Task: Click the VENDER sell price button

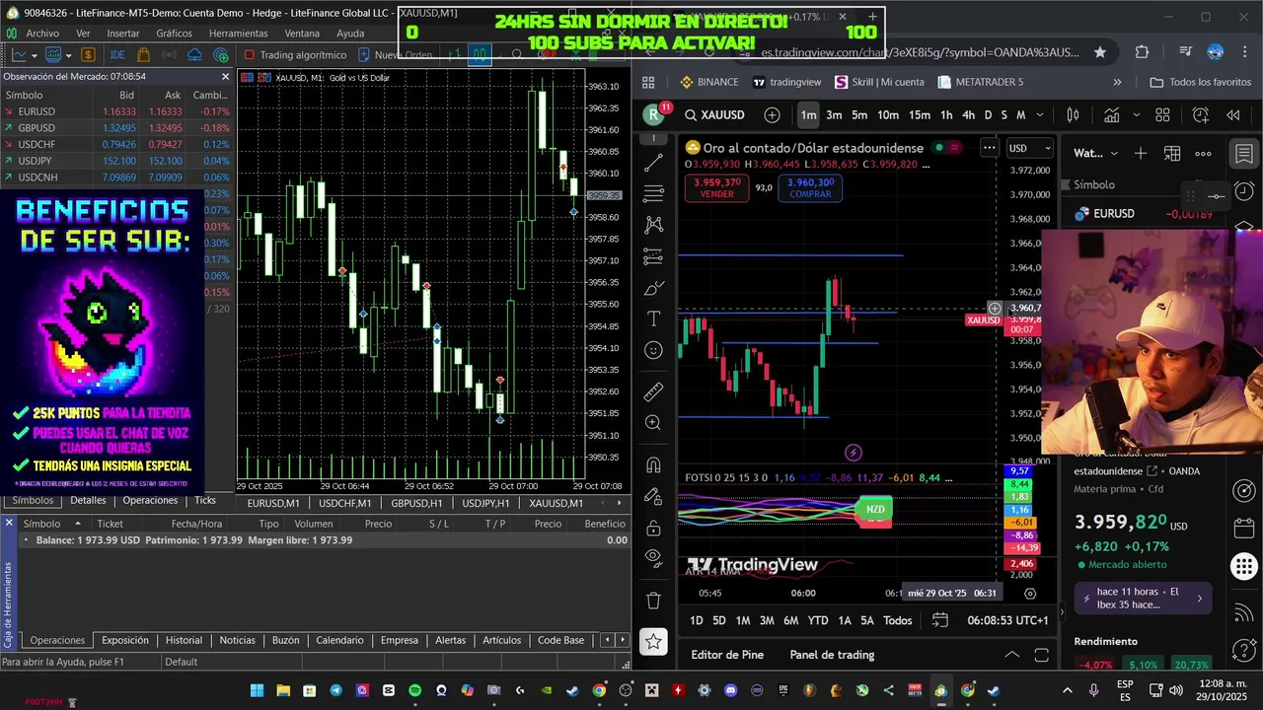Action: tap(716, 188)
